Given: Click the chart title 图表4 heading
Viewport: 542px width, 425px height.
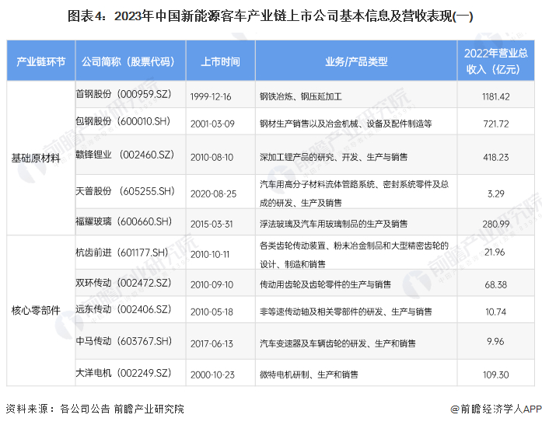Looking at the screenshot, I should 270,16.
